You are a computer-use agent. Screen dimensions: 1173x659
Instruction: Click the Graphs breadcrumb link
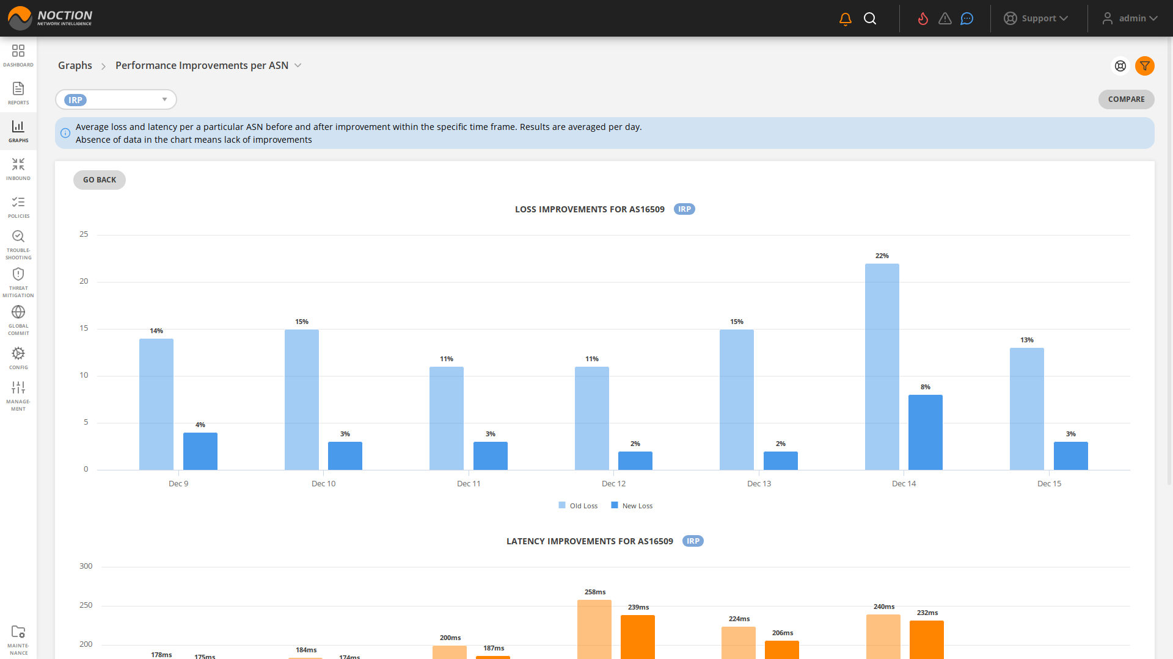(75, 65)
